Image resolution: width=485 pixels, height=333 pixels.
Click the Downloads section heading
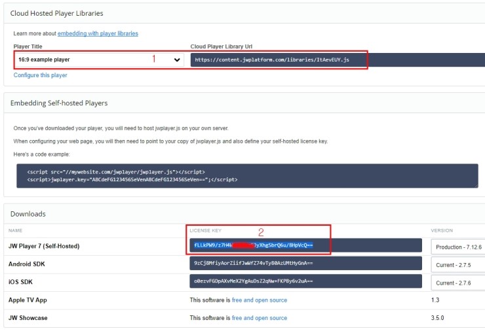point(28,214)
